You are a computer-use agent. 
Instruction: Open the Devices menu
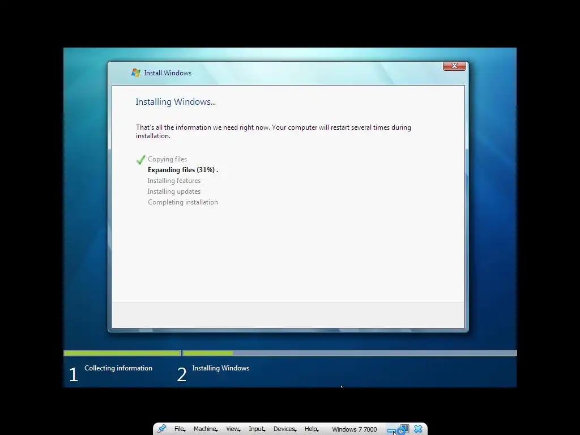click(x=285, y=429)
